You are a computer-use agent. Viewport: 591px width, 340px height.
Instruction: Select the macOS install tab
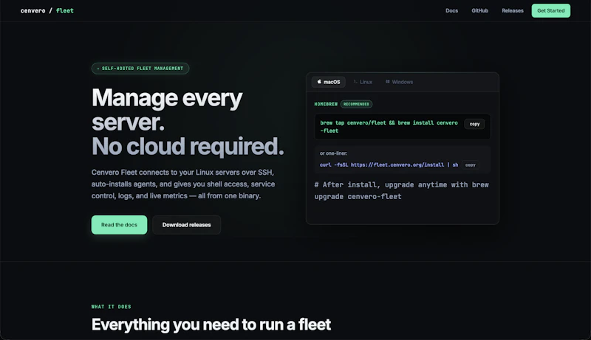[x=328, y=82]
